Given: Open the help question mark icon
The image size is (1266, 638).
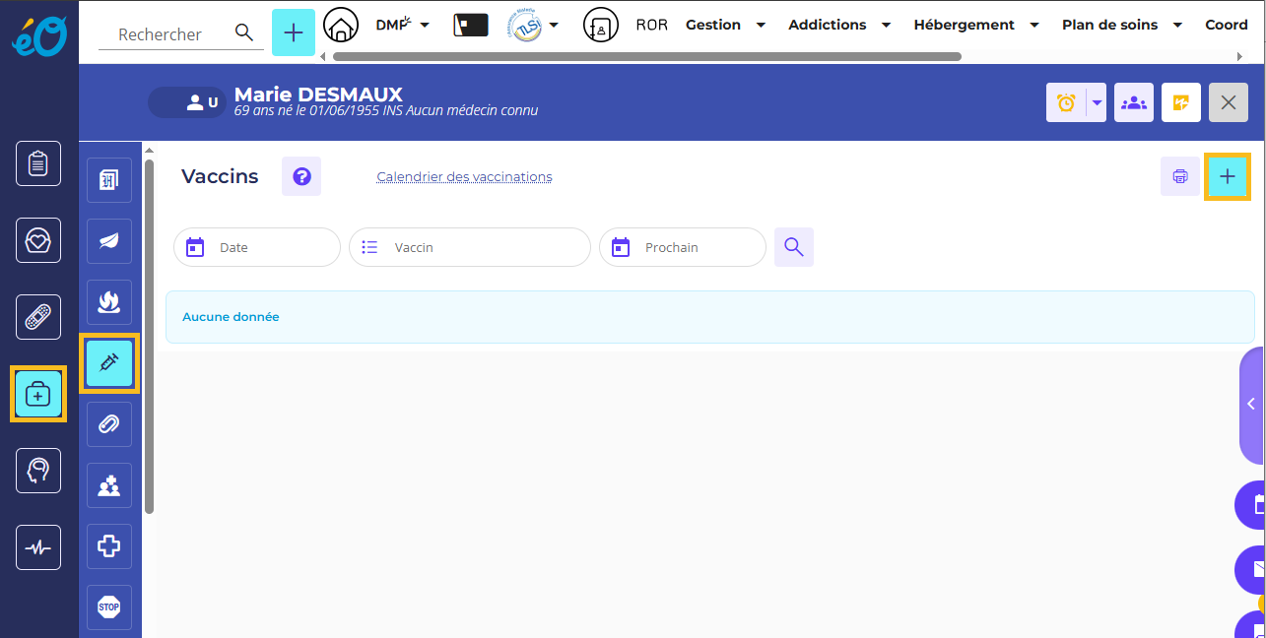Looking at the screenshot, I should point(301,177).
